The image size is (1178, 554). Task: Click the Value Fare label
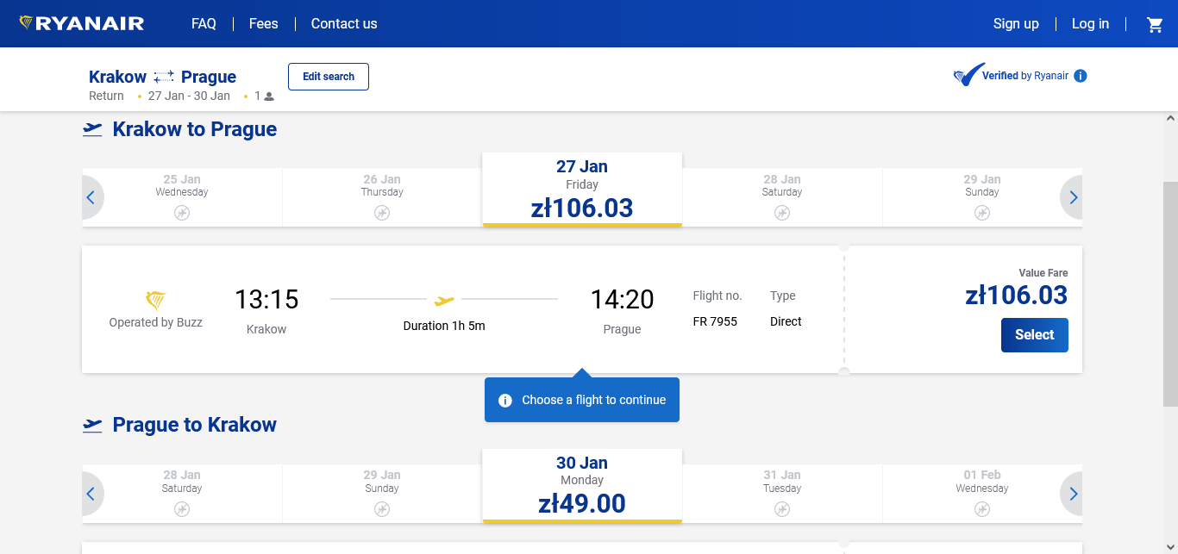point(1043,273)
